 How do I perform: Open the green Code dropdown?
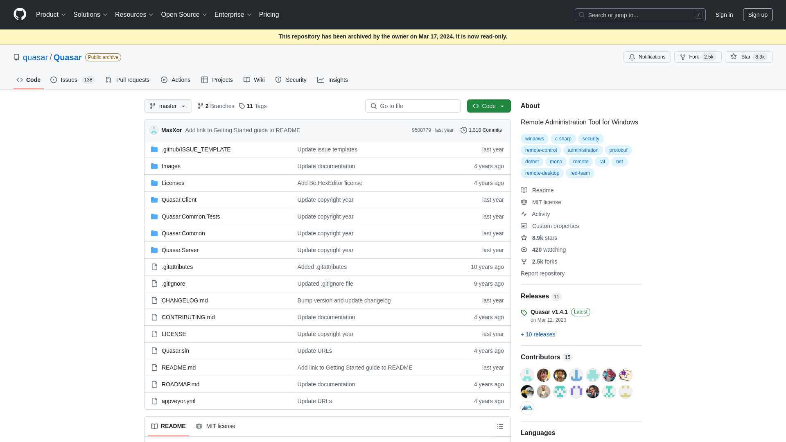click(x=489, y=106)
